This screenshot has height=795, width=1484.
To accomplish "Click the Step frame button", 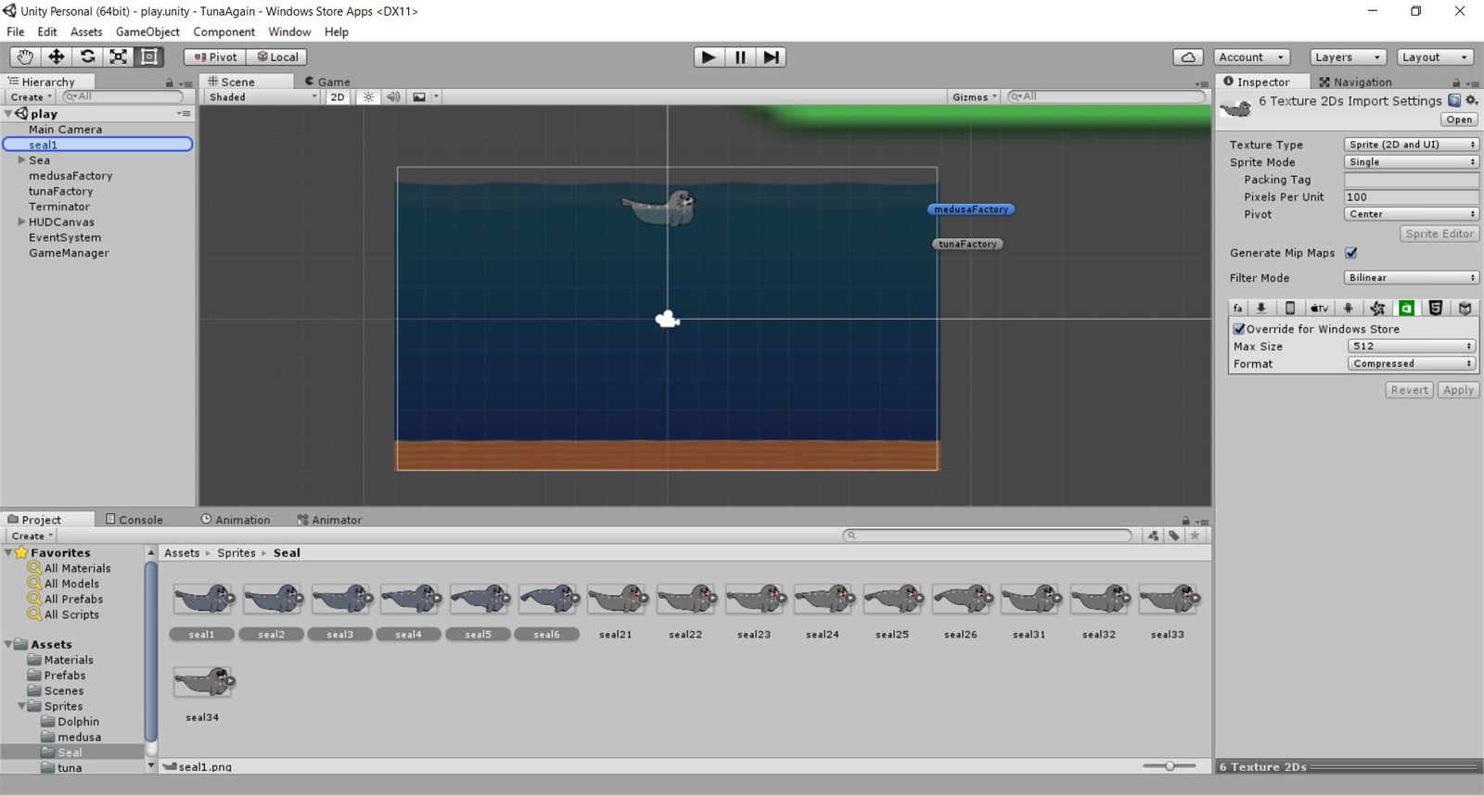I will click(771, 57).
